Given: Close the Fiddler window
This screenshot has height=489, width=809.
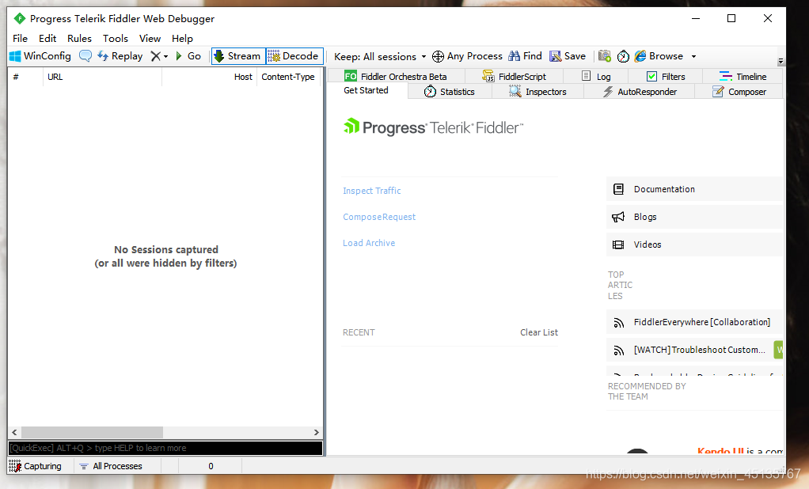Looking at the screenshot, I should click(768, 18).
